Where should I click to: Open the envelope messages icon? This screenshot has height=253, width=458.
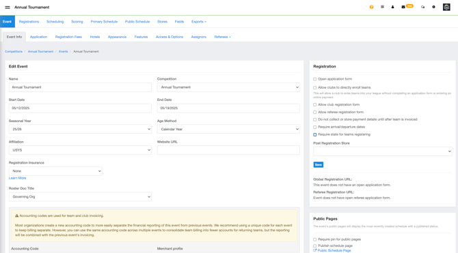tap(403, 7)
